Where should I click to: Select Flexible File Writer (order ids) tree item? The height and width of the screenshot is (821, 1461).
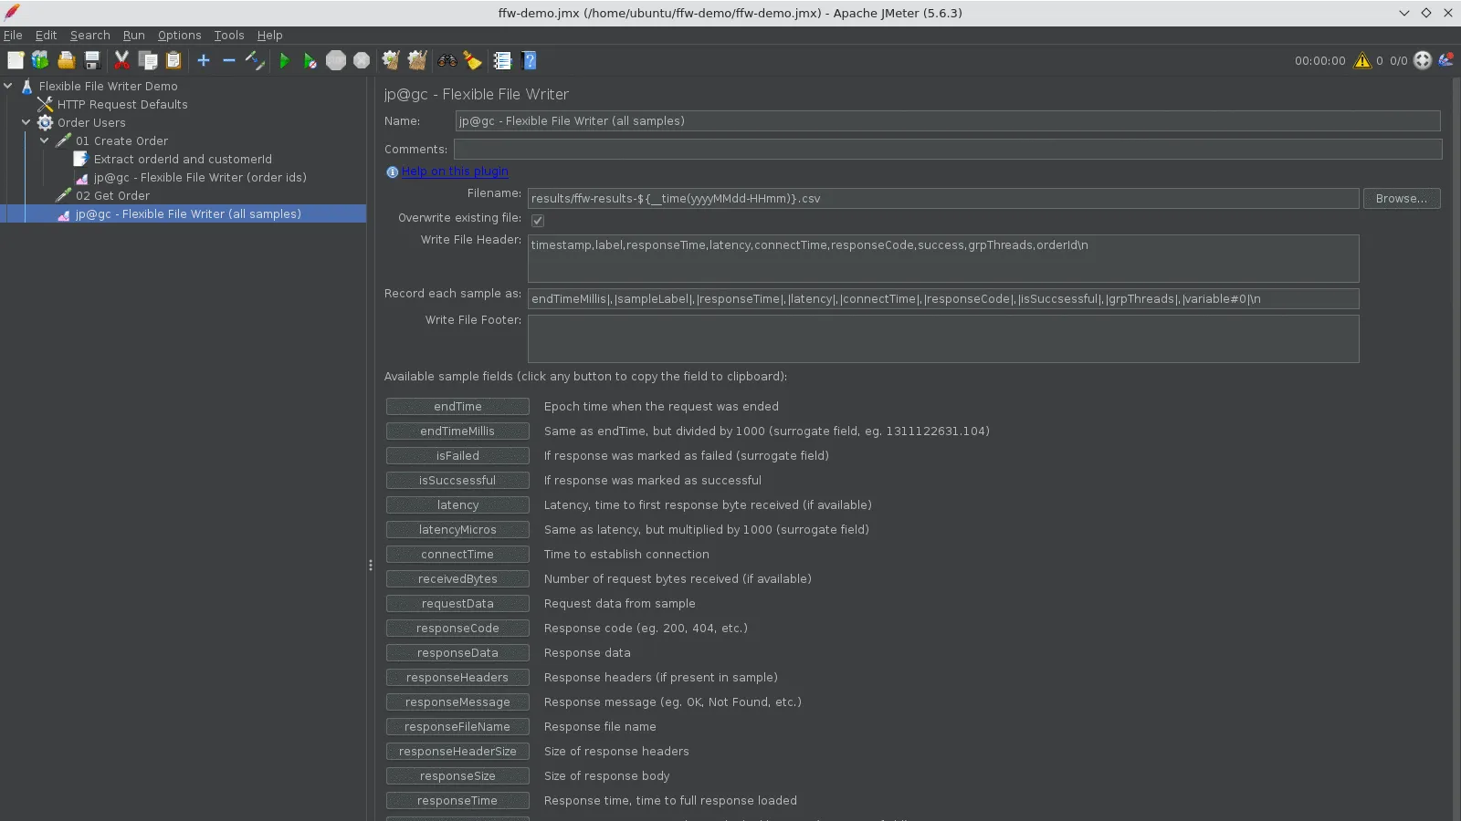tap(200, 177)
